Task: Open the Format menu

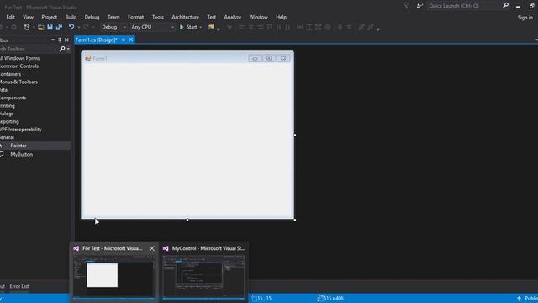Action: point(135,17)
